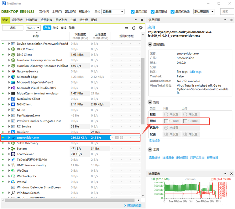This screenshot has height=209, width=235.
Task: Disable the 启用优先级 checkbox
Action: tap(173, 12)
